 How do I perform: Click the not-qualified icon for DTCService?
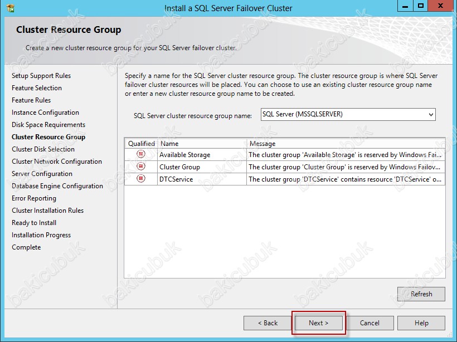point(141,178)
